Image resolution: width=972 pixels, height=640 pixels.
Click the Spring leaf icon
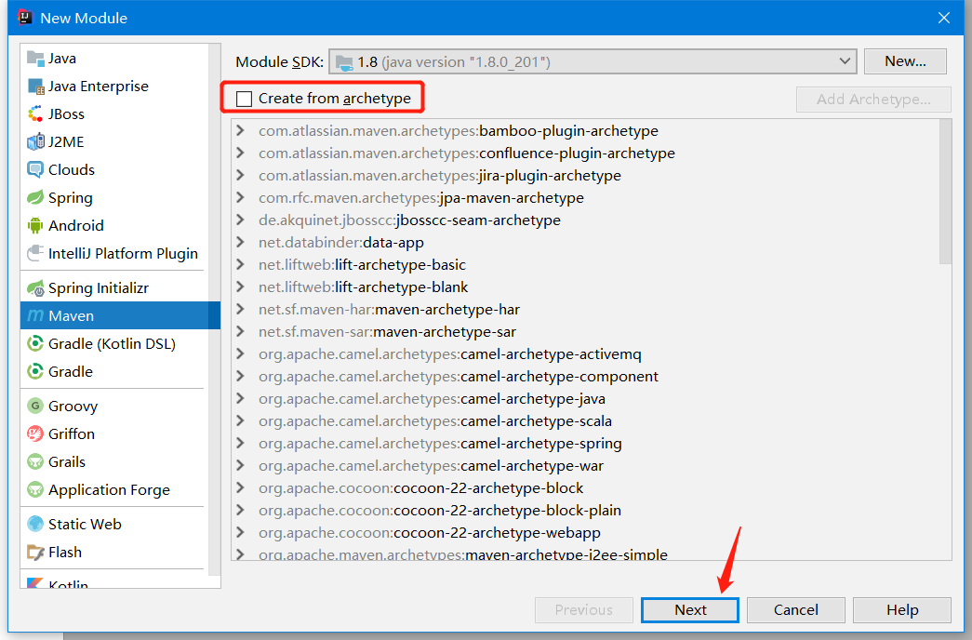pos(35,198)
